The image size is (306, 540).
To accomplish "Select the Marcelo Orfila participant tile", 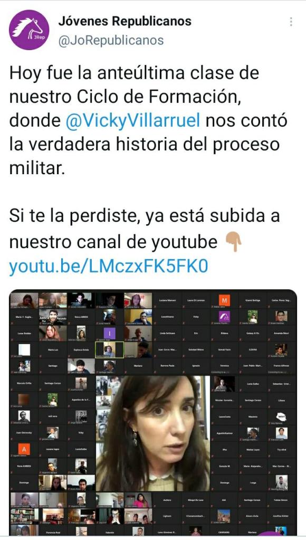I will (24, 383).
